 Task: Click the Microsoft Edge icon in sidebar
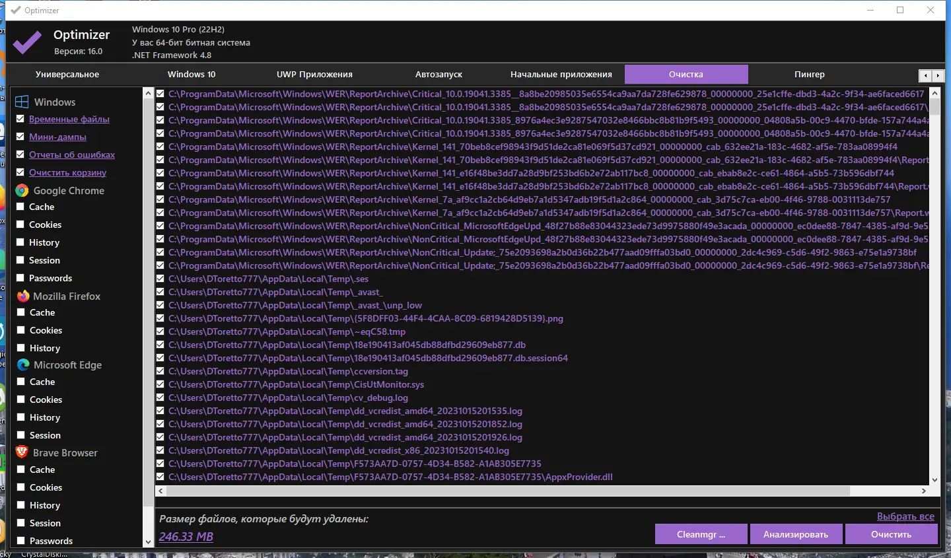pos(23,365)
